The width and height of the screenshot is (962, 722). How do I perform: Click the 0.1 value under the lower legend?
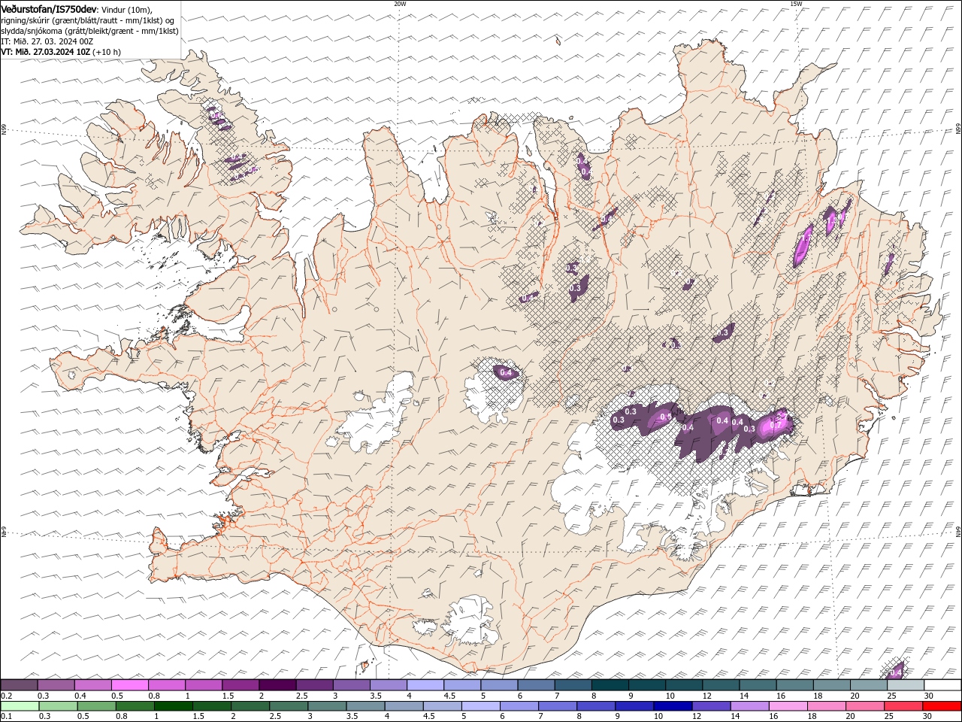[5, 717]
